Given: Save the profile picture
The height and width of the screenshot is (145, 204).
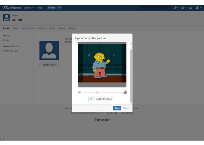Looking at the screenshot, I should (117, 108).
